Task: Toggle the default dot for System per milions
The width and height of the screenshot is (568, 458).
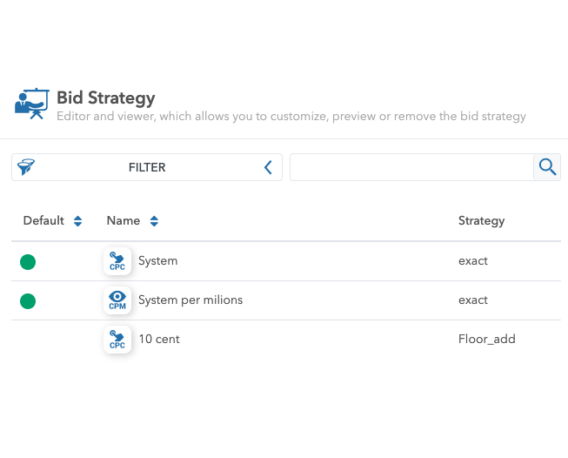Action: (28, 301)
